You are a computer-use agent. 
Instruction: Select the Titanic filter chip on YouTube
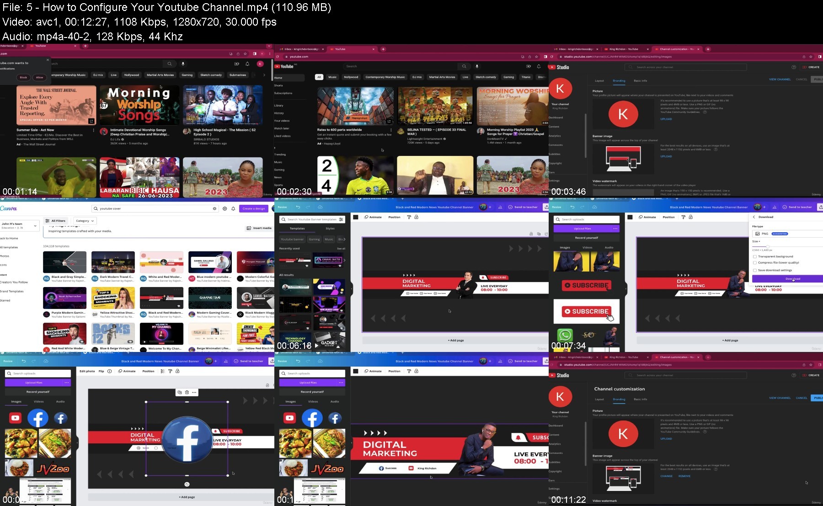tap(526, 77)
